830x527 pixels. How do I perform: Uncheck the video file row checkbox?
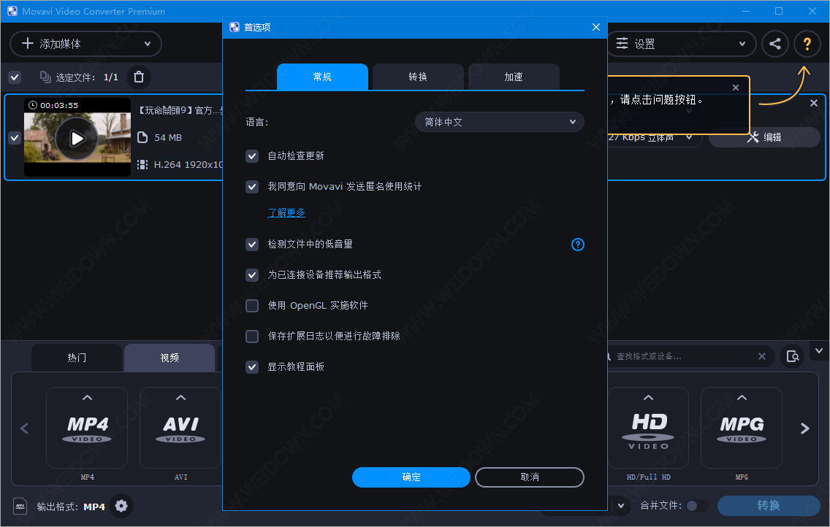click(x=15, y=138)
